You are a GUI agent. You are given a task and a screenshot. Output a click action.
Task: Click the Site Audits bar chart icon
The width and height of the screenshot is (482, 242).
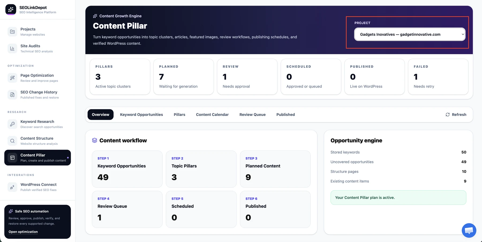(12, 48)
